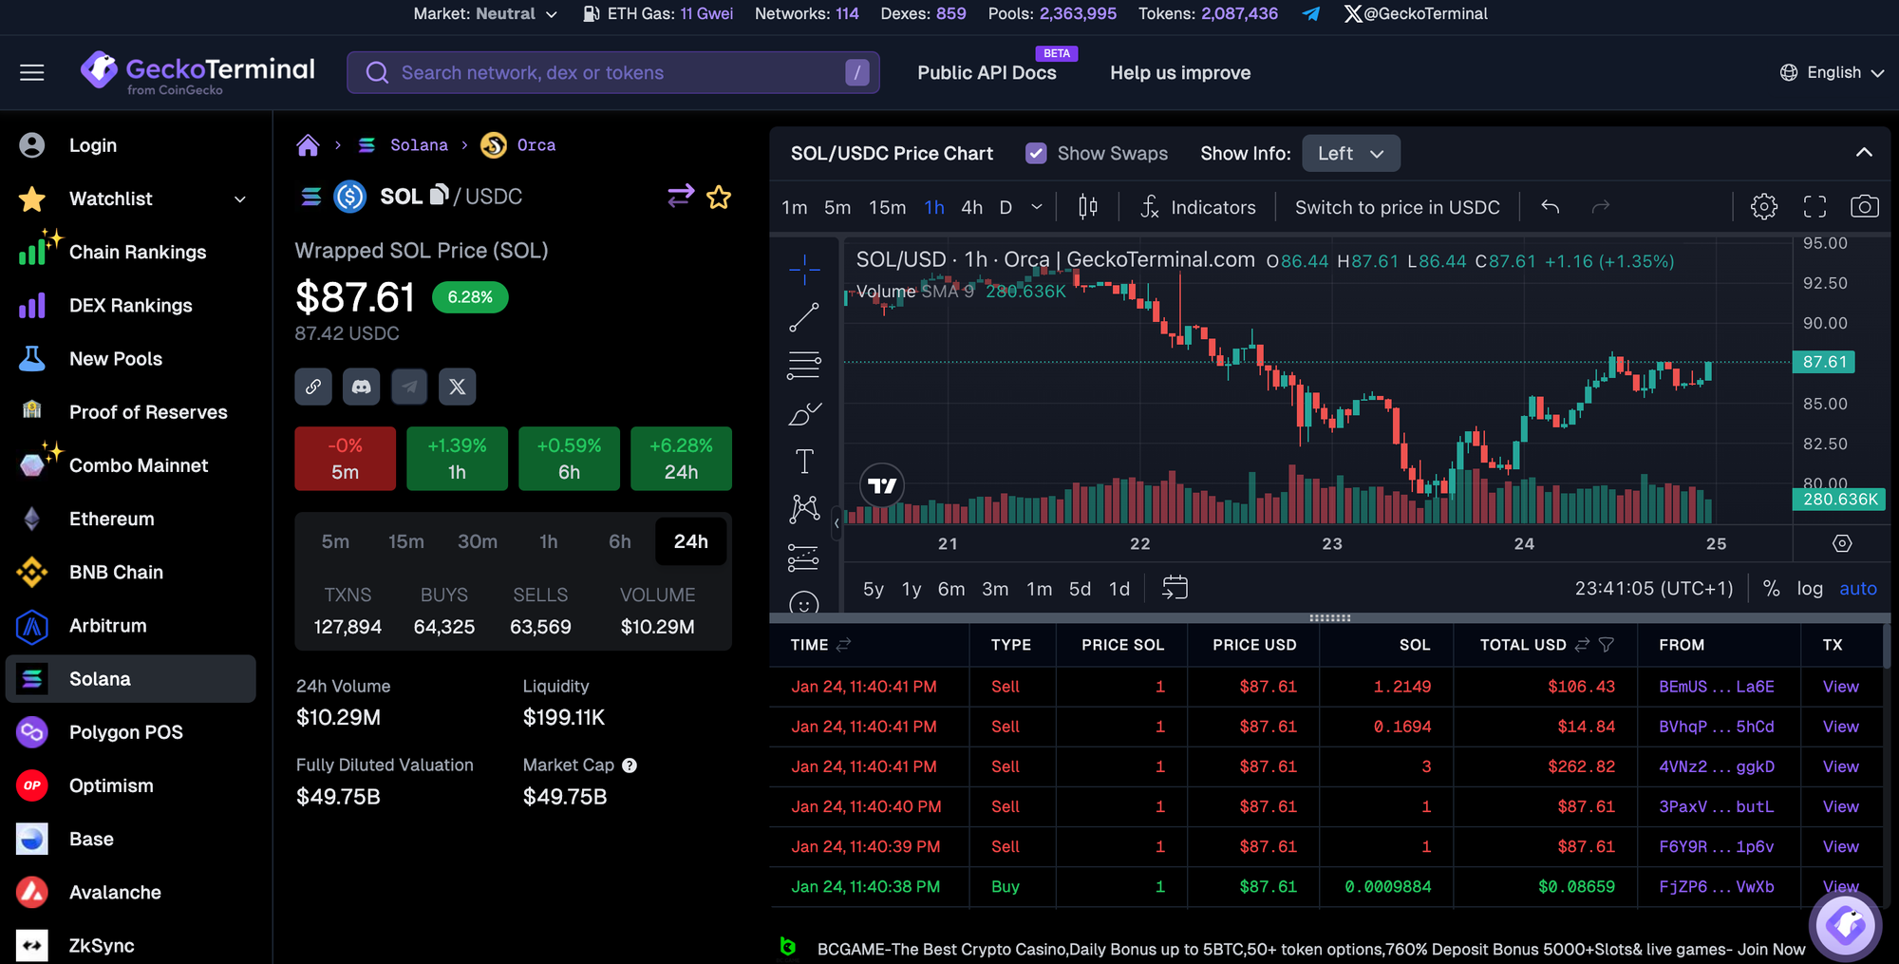Select the 30m stats tab
The width and height of the screenshot is (1899, 964).
coord(478,541)
